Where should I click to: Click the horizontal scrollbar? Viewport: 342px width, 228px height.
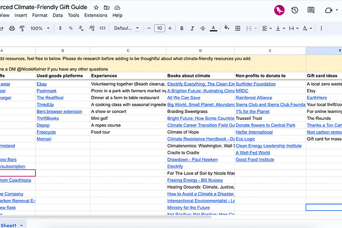tap(105, 217)
